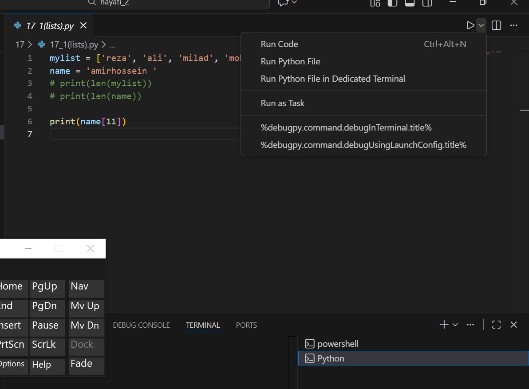The image size is (529, 389).
Task: Click the Customize Layout icon
Action: (375, 3)
